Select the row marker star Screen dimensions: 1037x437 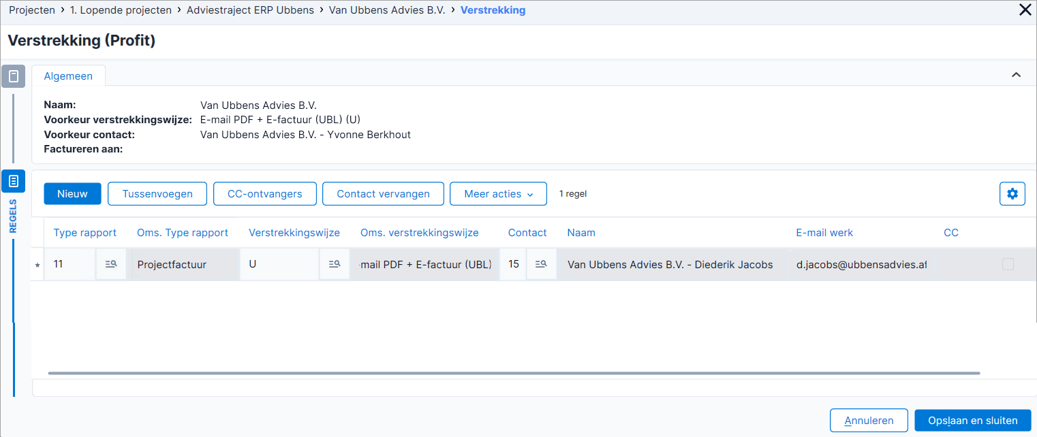pyautogui.click(x=37, y=265)
